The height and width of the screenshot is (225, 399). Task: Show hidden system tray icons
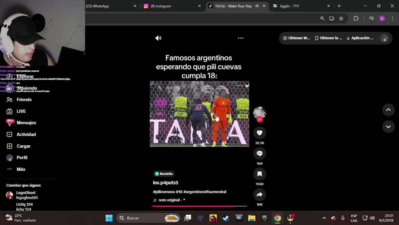(x=324, y=218)
